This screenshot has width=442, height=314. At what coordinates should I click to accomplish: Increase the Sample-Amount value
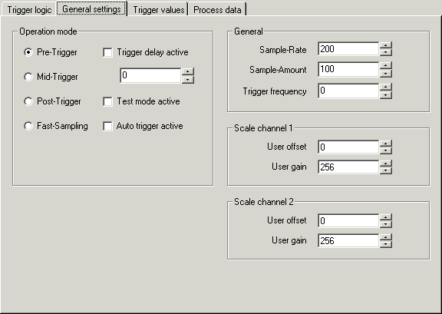[386, 66]
